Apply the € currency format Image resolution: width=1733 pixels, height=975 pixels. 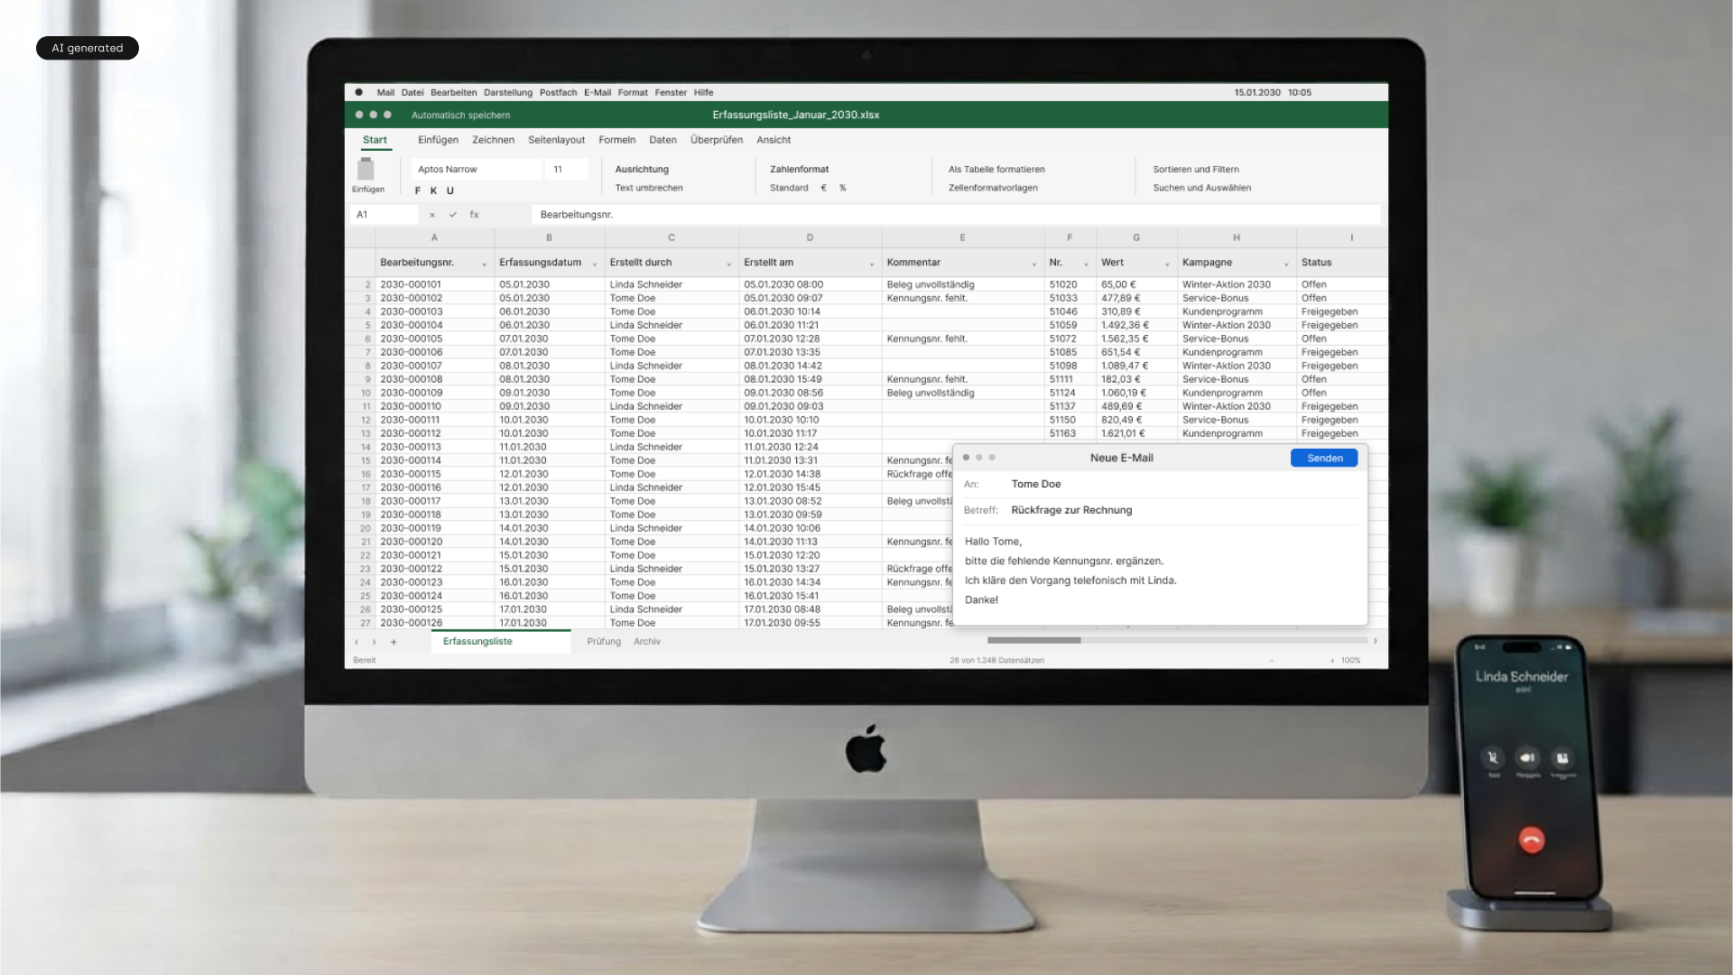[823, 188]
